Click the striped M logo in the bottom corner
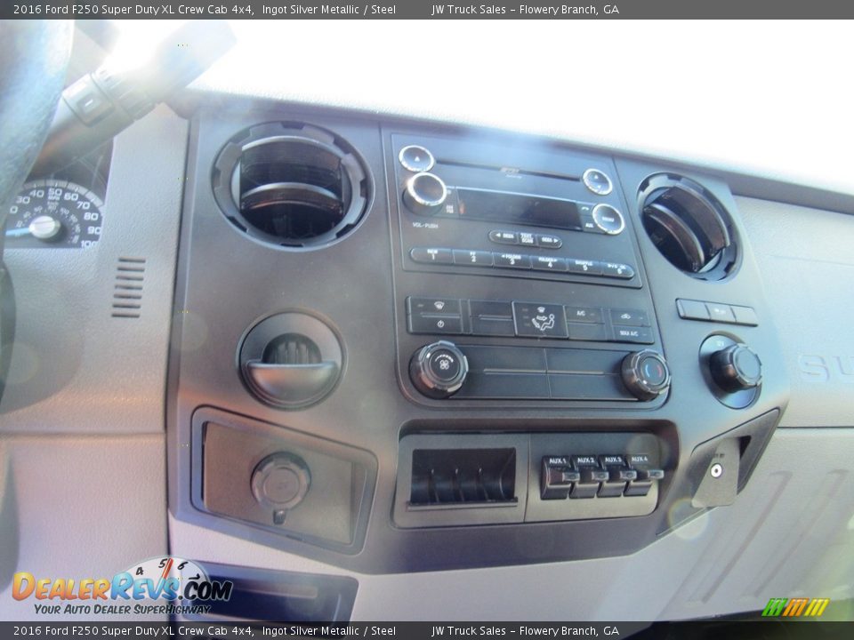Image resolution: width=854 pixels, height=640 pixels. (x=795, y=607)
